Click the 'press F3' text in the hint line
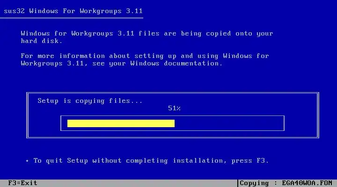 pyautogui.click(x=250, y=161)
